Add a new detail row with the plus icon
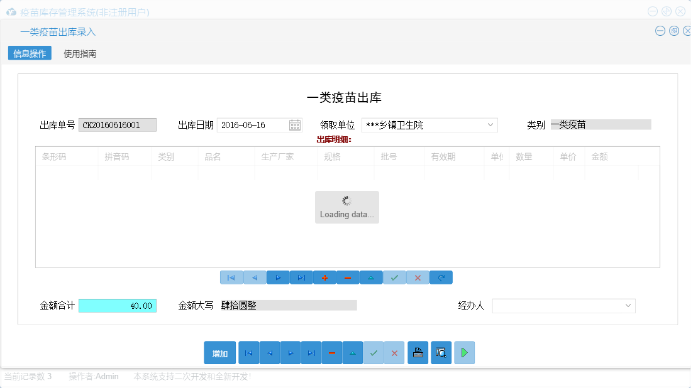 click(324, 277)
